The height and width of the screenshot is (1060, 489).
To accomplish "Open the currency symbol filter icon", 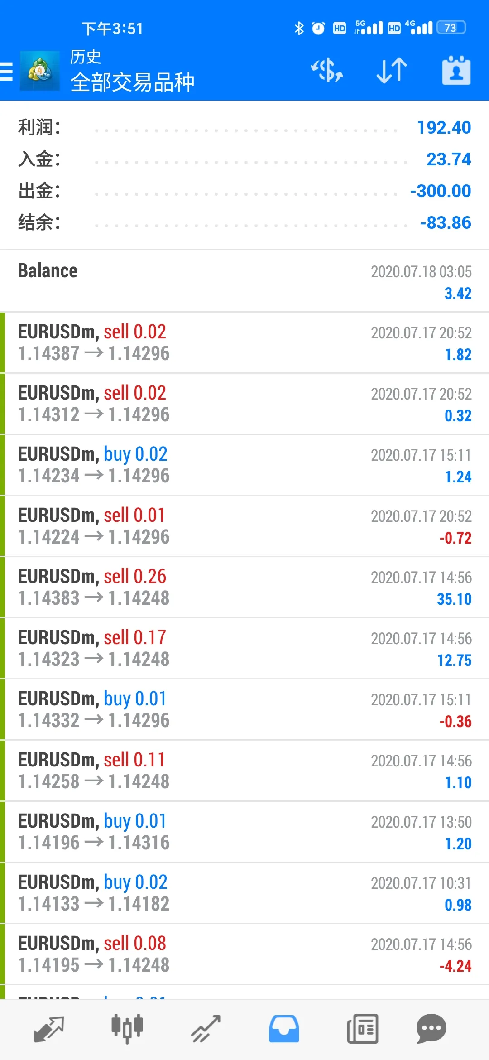I will point(327,71).
